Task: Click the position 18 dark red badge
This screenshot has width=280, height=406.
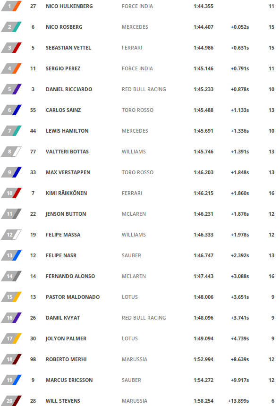Action: [11, 359]
